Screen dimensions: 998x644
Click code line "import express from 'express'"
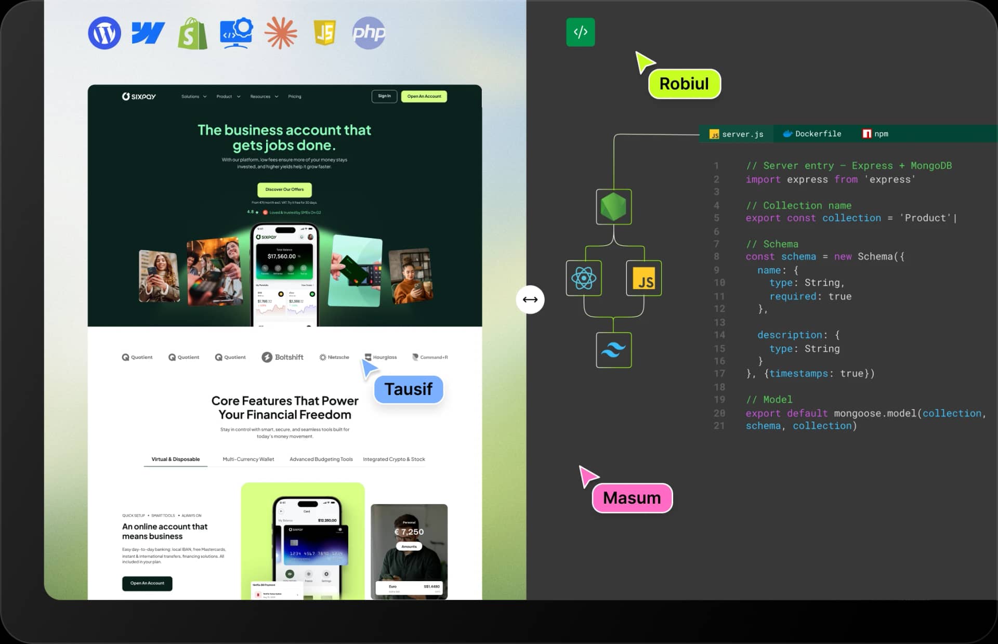(830, 179)
